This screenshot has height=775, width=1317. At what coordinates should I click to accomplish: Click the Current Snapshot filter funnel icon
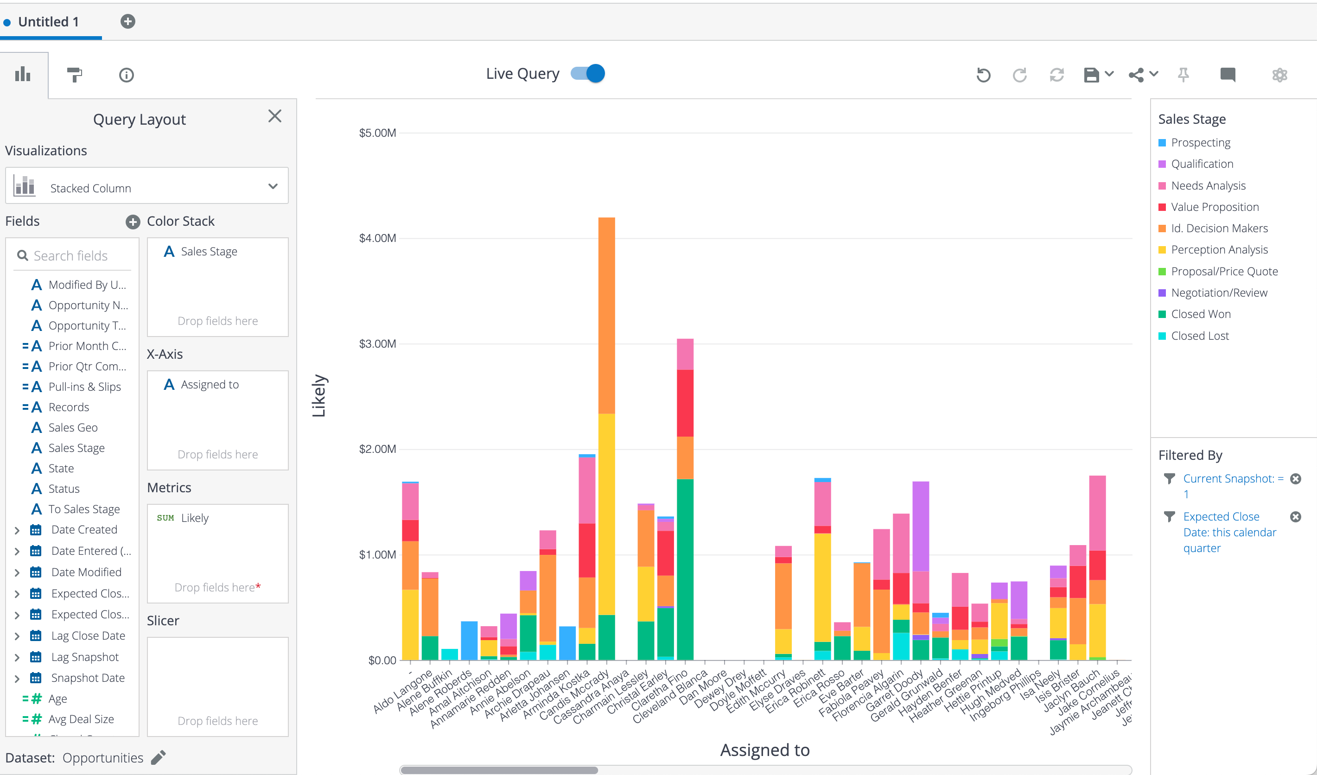tap(1170, 478)
